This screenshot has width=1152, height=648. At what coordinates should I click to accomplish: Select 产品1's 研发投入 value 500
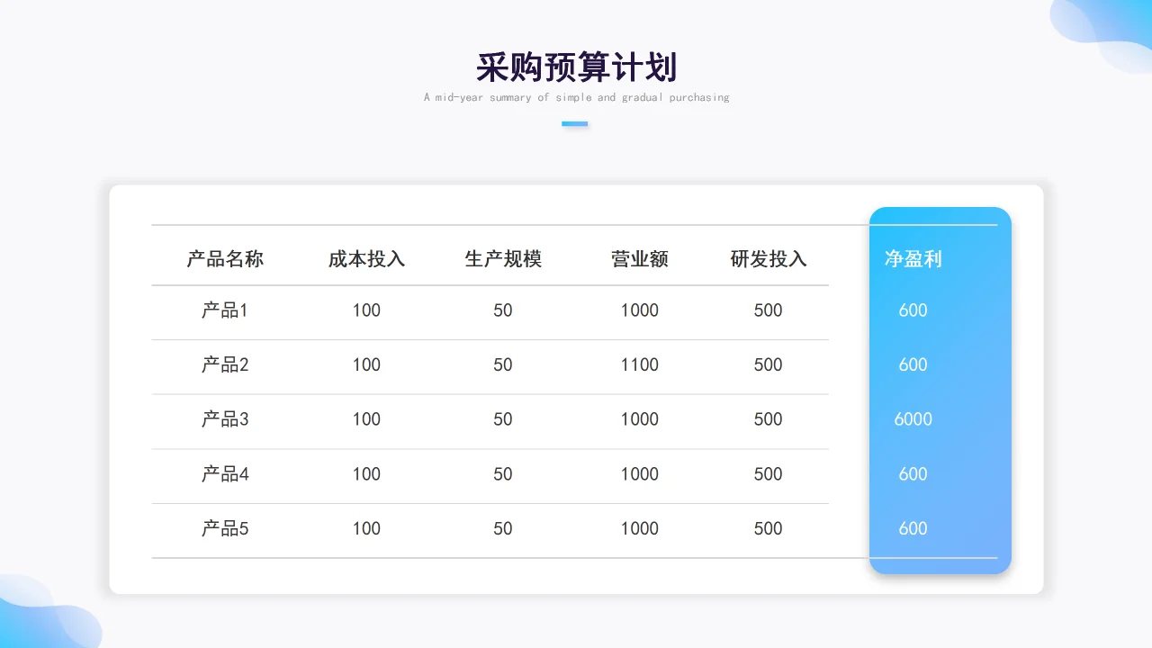point(769,310)
